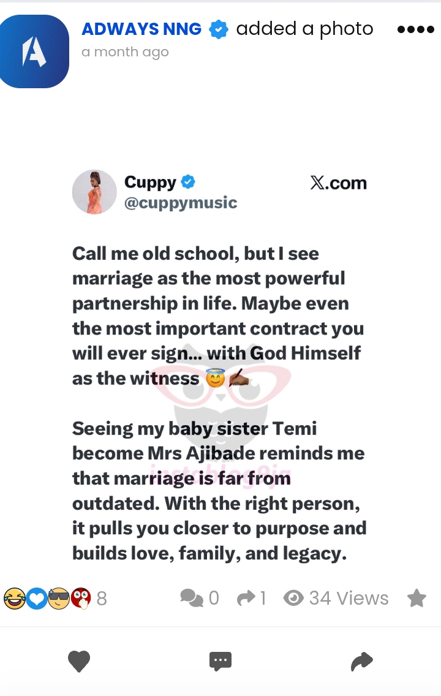Click the blue heart reaction icon
Viewport: 441px width, 696px height.
37,598
